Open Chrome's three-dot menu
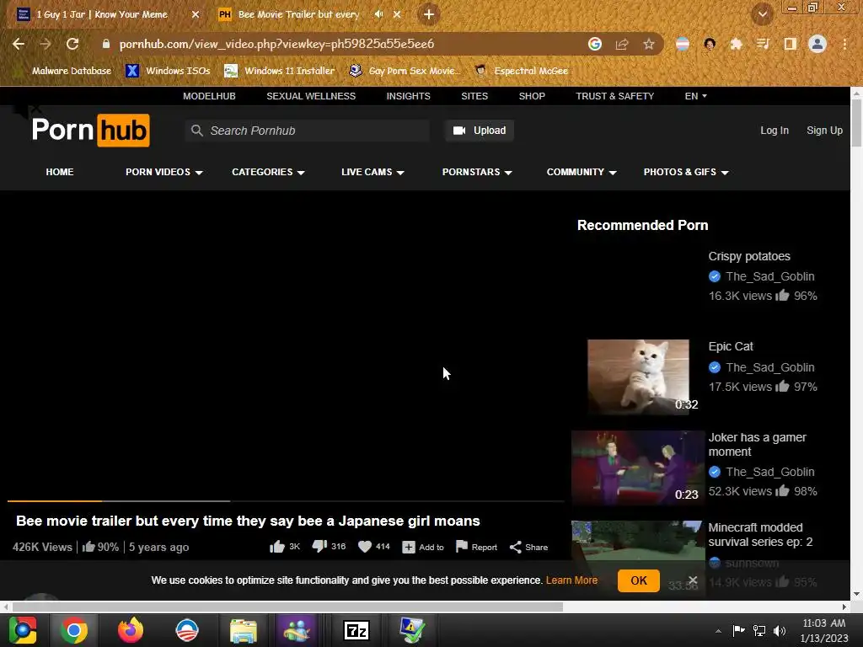 844,44
